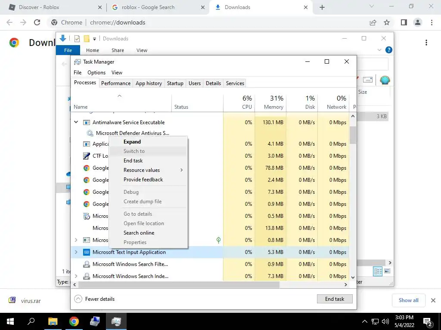Switch to the Startup tab

tap(175, 83)
